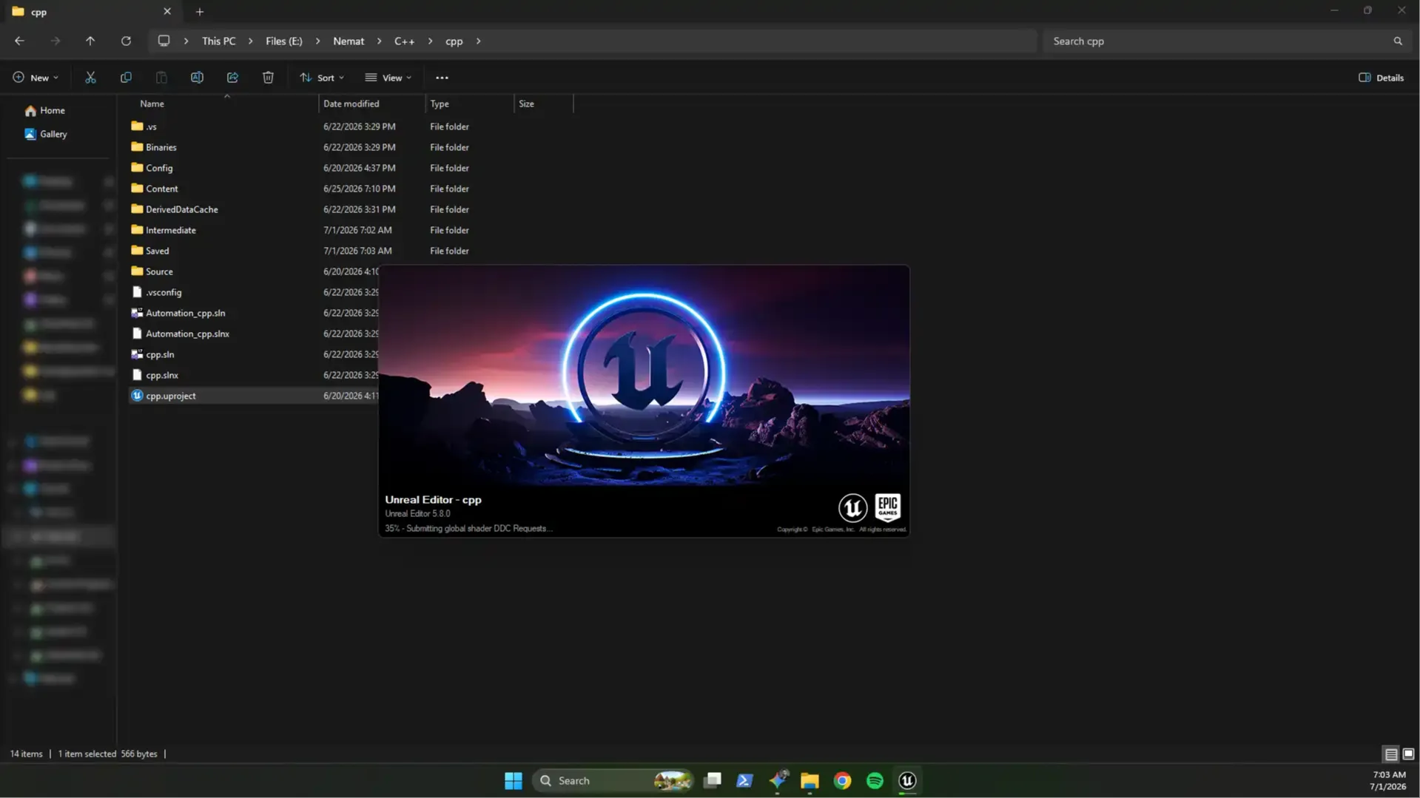Go back with the back arrow
The image size is (1420, 798).
click(19, 41)
